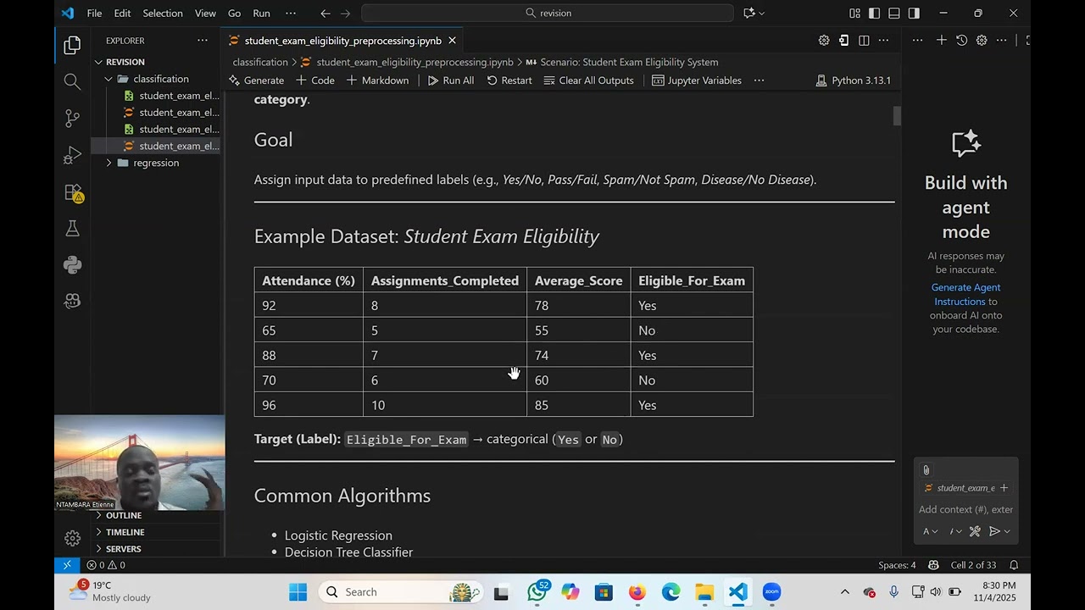1085x610 pixels.
Task: Open the View menu
Action: click(205, 13)
